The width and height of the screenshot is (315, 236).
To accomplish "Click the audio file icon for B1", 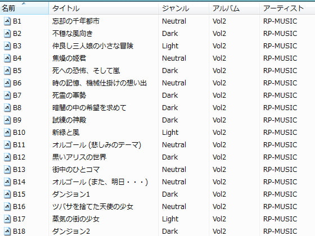I will point(7,21).
